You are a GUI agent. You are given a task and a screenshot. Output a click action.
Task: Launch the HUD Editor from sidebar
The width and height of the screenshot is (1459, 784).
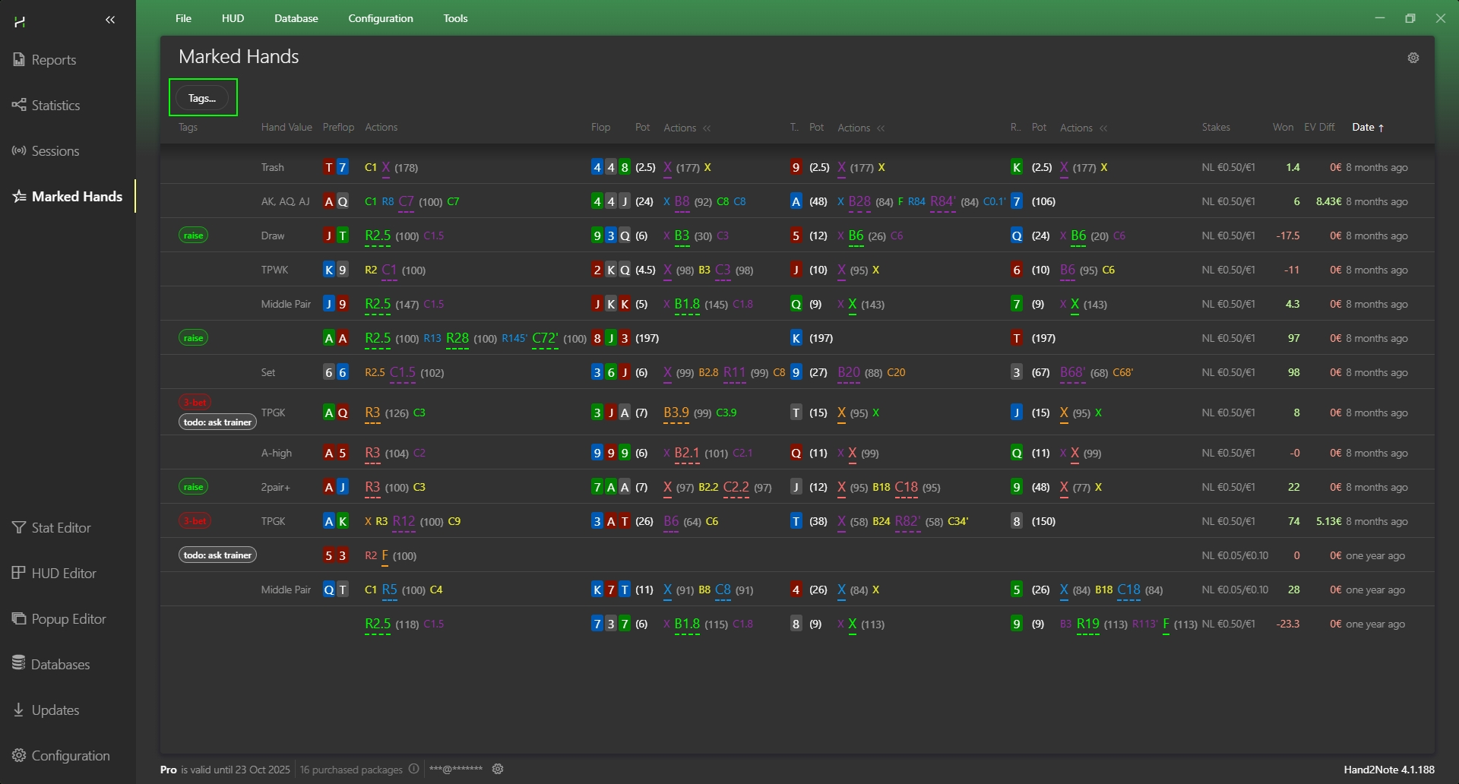tap(19, 574)
